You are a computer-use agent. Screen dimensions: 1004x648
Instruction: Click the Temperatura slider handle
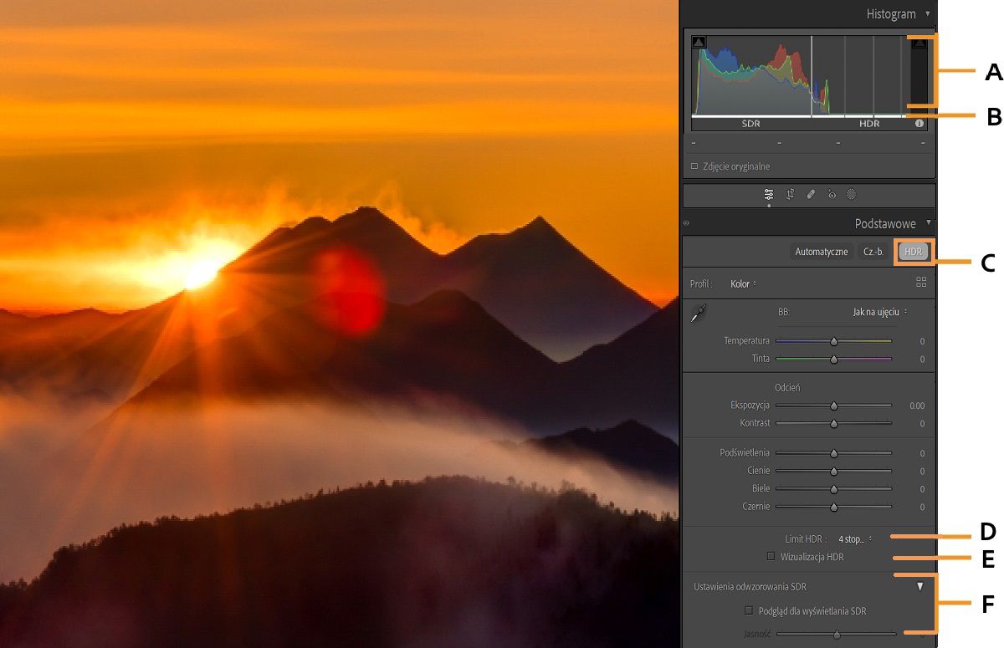[x=833, y=341]
